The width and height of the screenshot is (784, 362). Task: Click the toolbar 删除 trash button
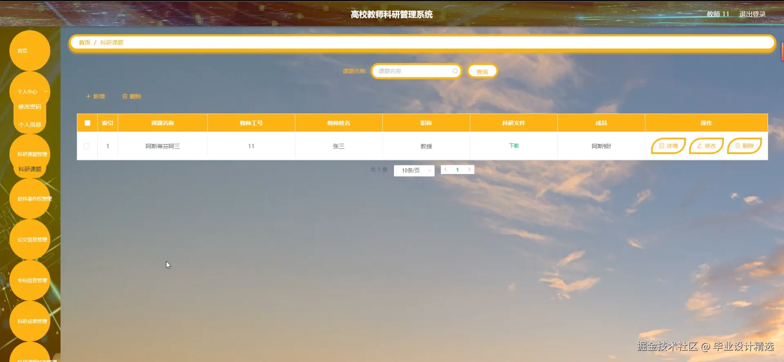pyautogui.click(x=132, y=96)
